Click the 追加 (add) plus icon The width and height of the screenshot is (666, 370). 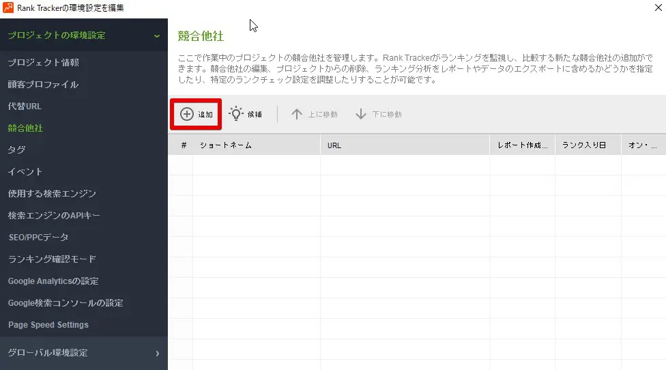pyautogui.click(x=186, y=114)
